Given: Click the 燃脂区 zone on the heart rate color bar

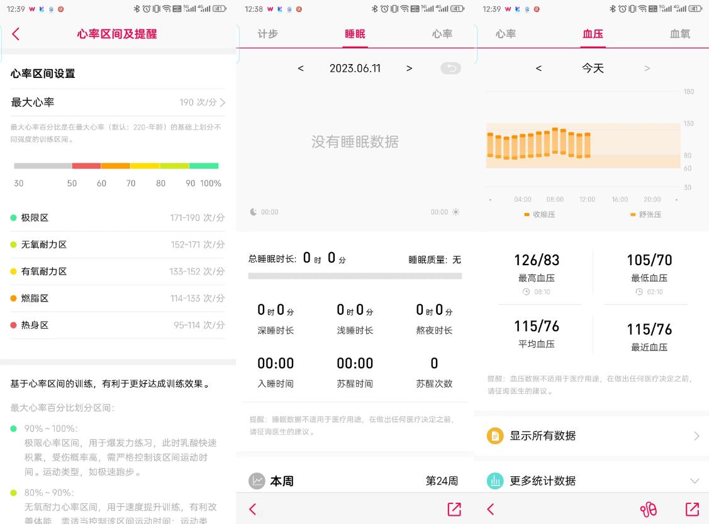Looking at the screenshot, I should (x=116, y=166).
